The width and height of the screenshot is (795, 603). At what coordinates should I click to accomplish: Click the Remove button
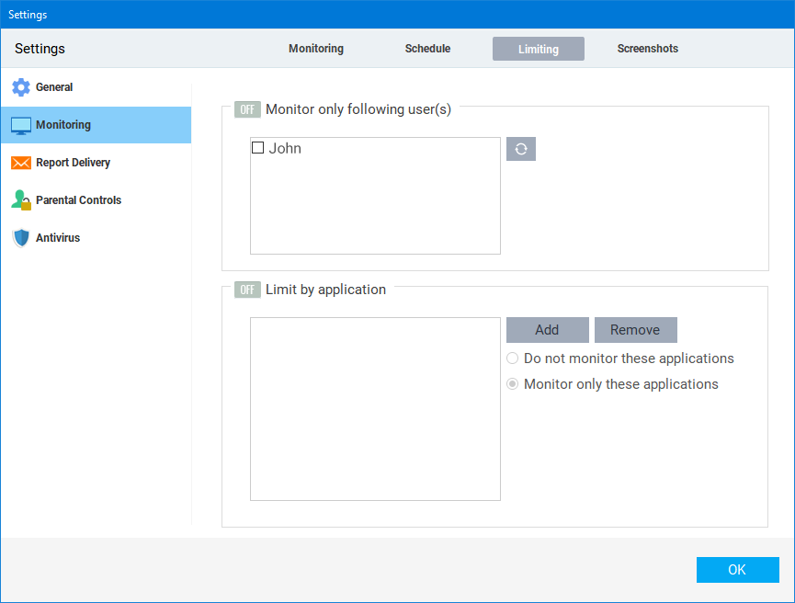click(635, 329)
